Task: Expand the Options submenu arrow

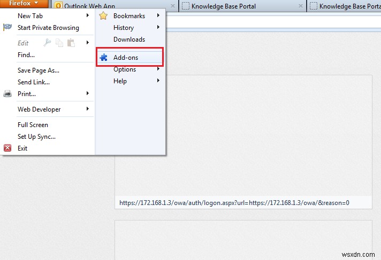Action: pos(158,69)
